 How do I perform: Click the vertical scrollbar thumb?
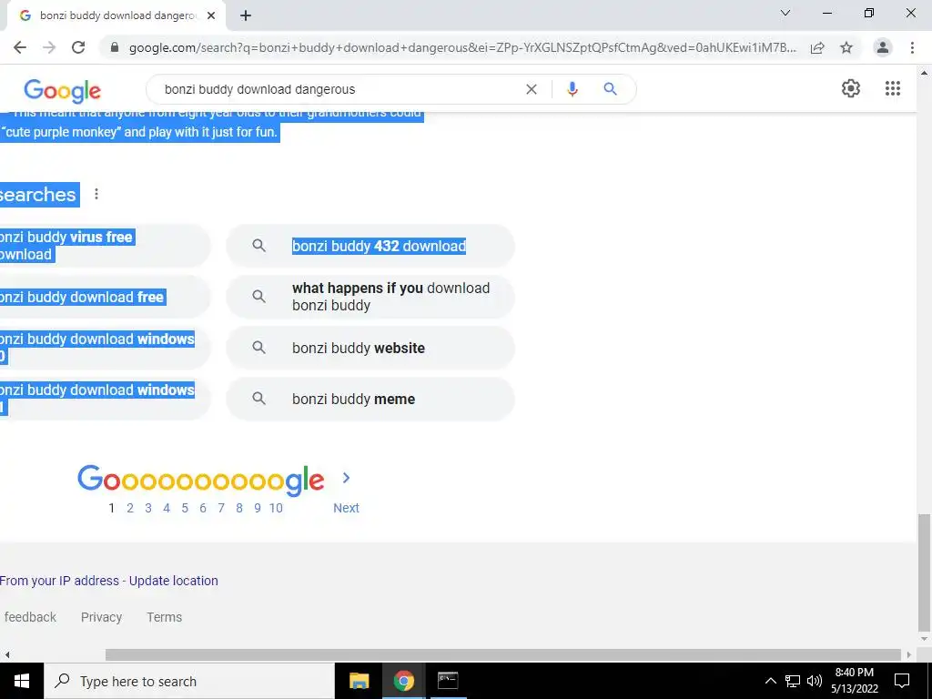tap(924, 573)
